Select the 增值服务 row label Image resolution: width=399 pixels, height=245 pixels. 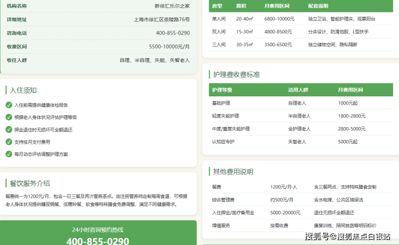coord(221,226)
